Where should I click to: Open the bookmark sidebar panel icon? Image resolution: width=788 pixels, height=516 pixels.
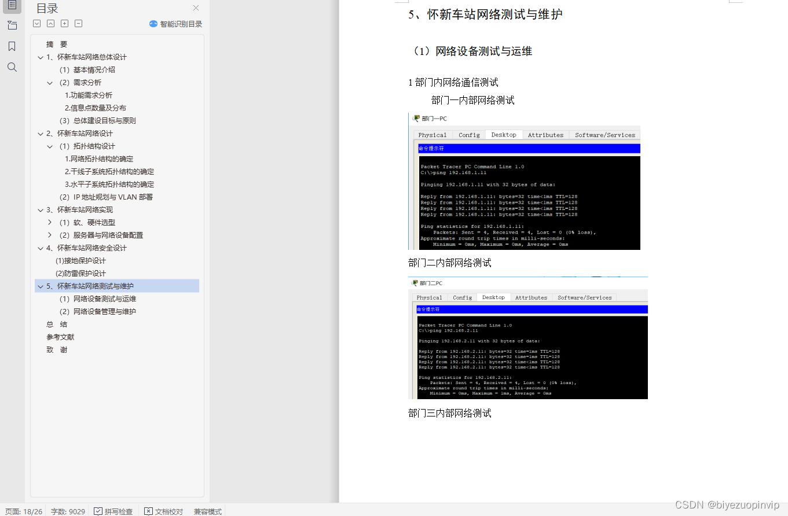(12, 46)
